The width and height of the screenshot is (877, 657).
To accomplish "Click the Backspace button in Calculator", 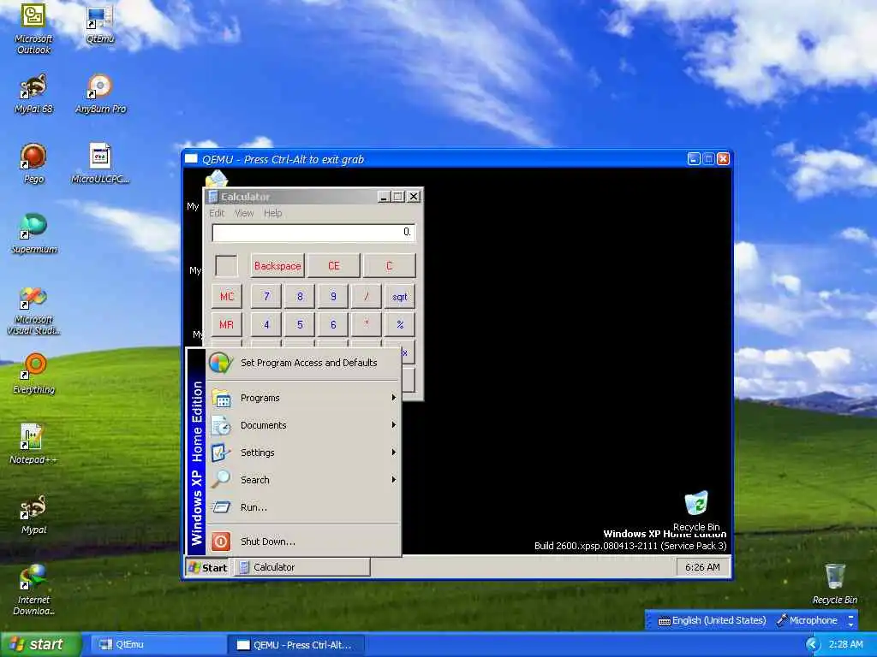I will point(277,266).
